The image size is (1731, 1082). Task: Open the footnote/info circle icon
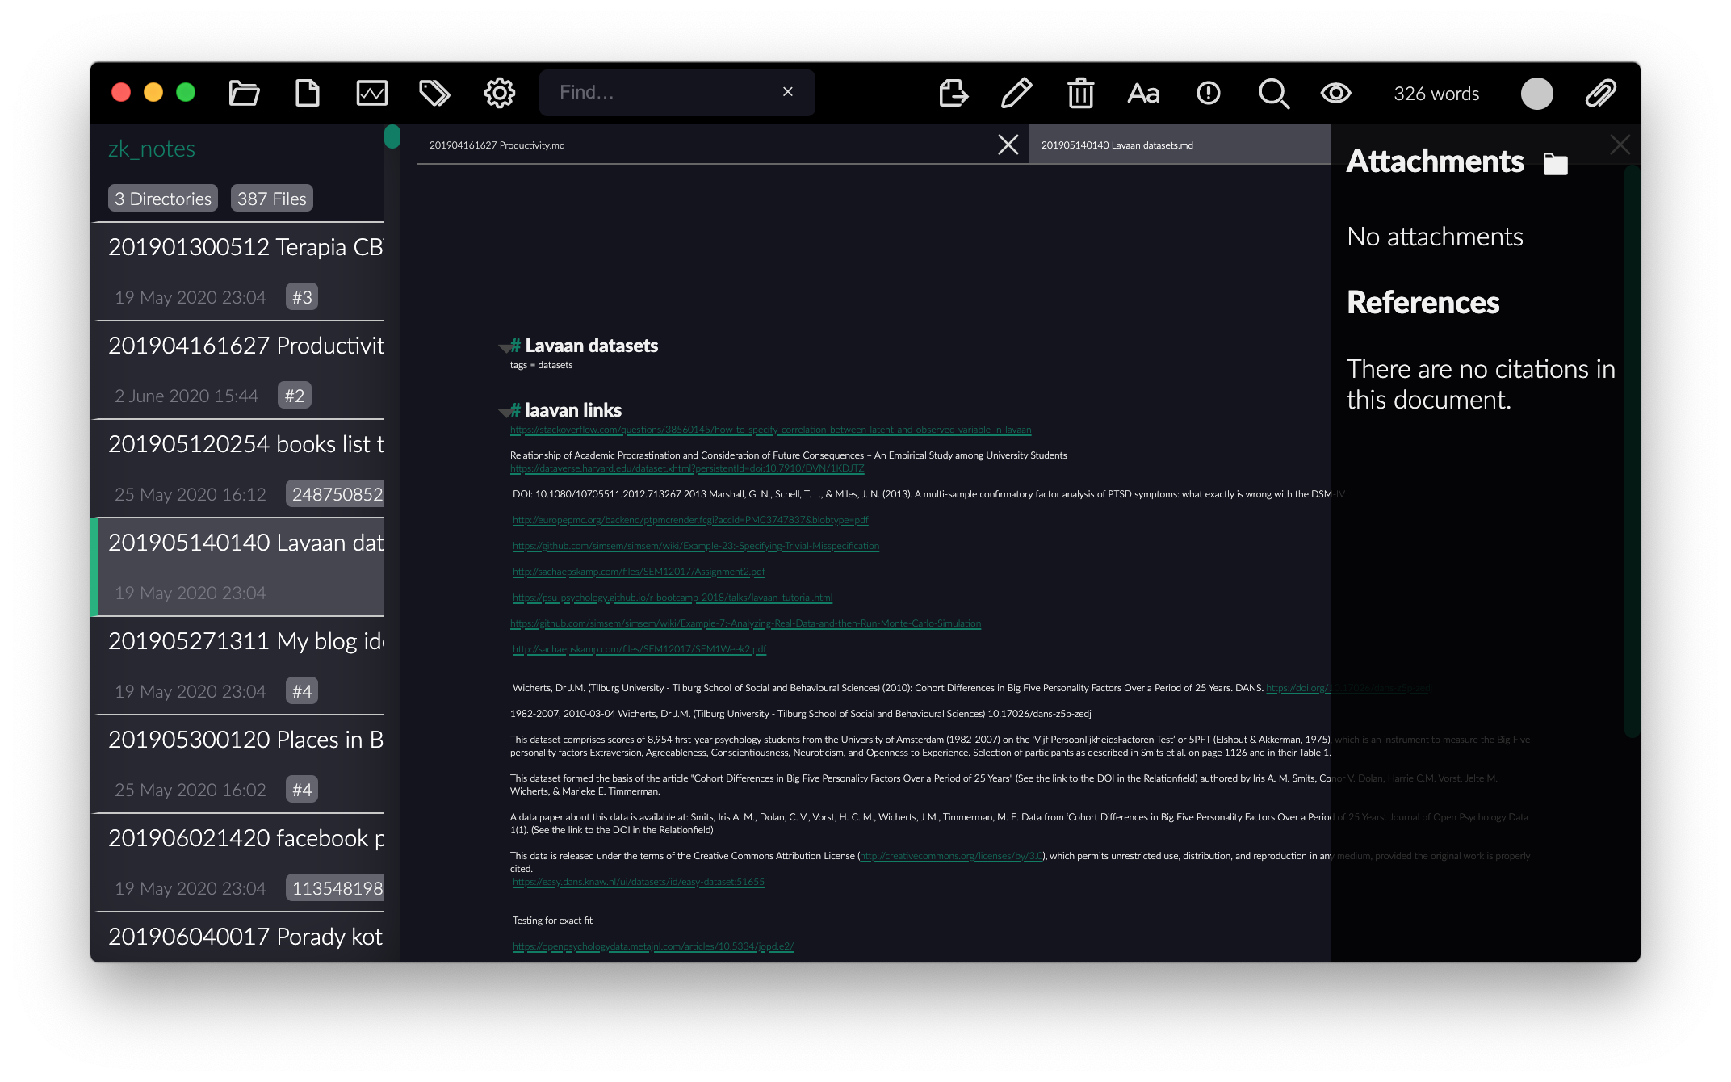coord(1209,93)
